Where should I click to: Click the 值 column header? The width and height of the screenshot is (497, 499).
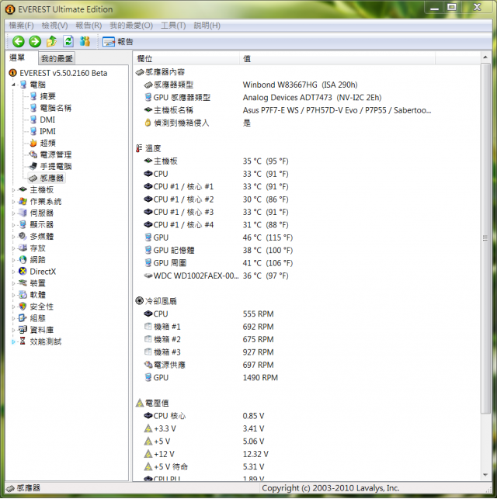(x=337, y=58)
